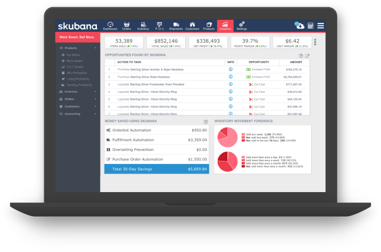Click info icon for State Necklace row
381x252 pixels.
231,77
